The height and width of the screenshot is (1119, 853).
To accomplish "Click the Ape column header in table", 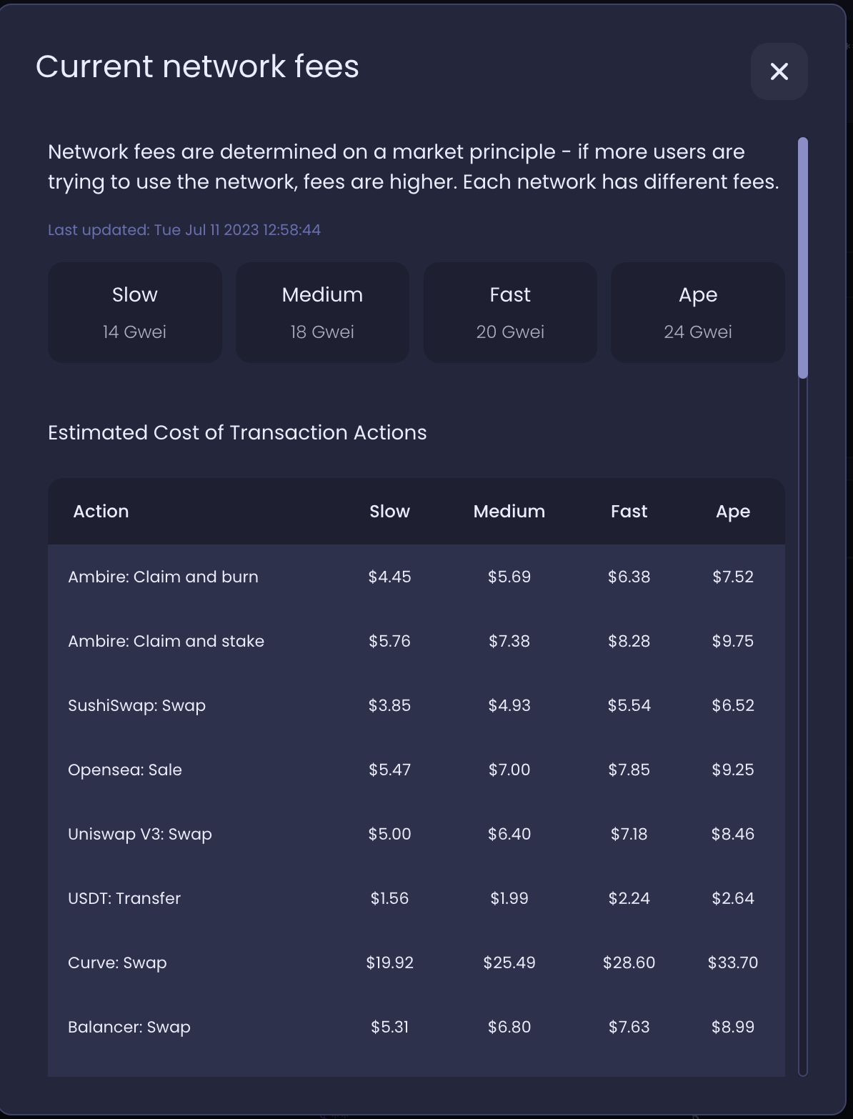I will [733, 512].
